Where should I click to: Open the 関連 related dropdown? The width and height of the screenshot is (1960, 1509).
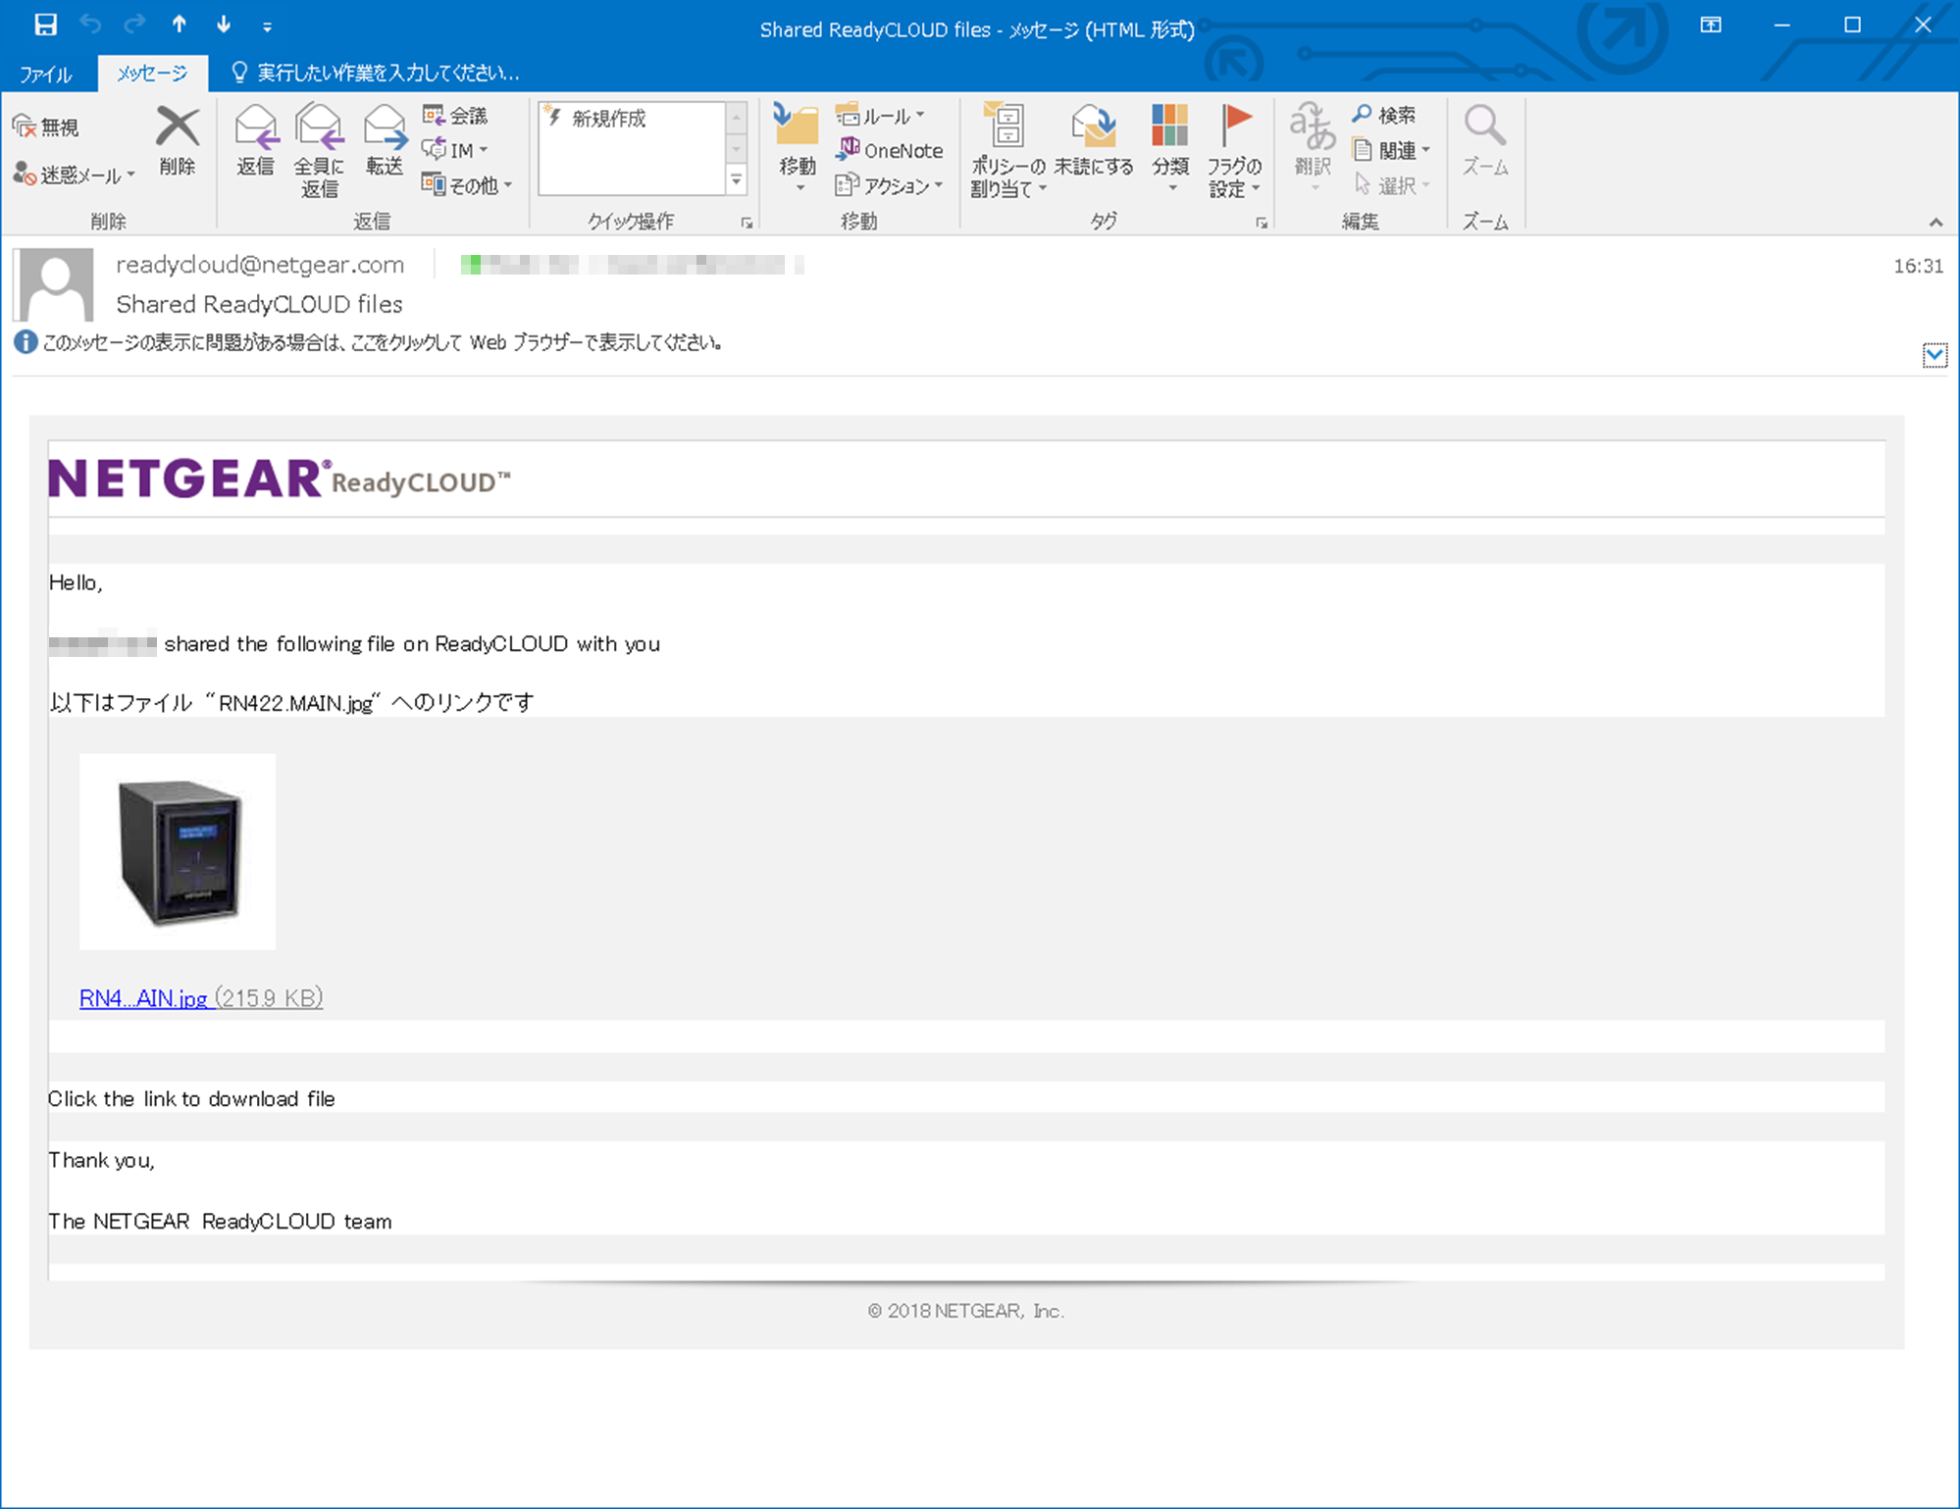coord(1391,150)
